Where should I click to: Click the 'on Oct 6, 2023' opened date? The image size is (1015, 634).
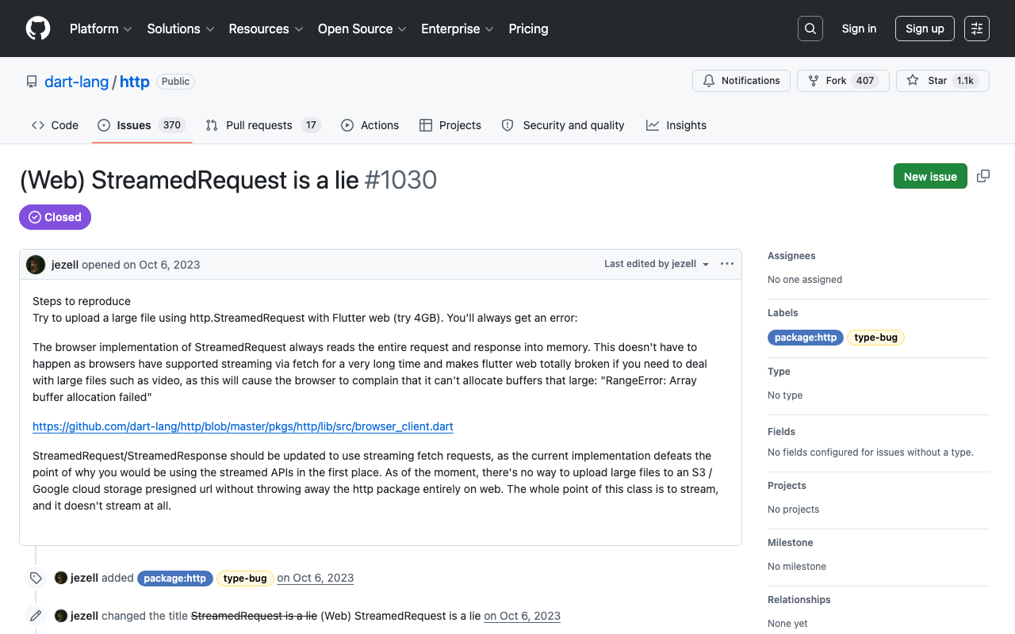[x=162, y=265]
